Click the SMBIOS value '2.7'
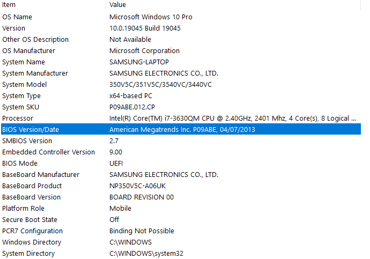 pos(114,141)
